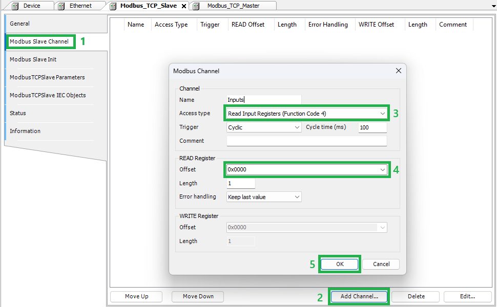Click the WRITE Register Length field
The height and width of the screenshot is (307, 497).
[241, 241]
